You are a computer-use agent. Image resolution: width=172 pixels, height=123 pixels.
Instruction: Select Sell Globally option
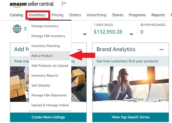point(50,85)
